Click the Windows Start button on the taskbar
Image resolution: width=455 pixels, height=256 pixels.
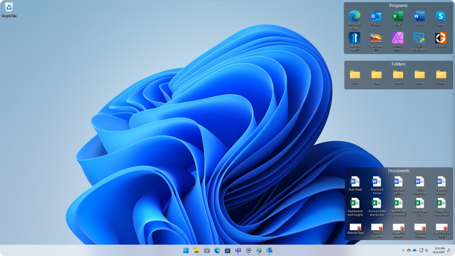point(186,250)
